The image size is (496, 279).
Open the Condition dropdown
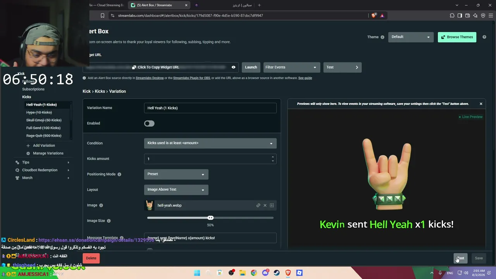pyautogui.click(x=210, y=143)
